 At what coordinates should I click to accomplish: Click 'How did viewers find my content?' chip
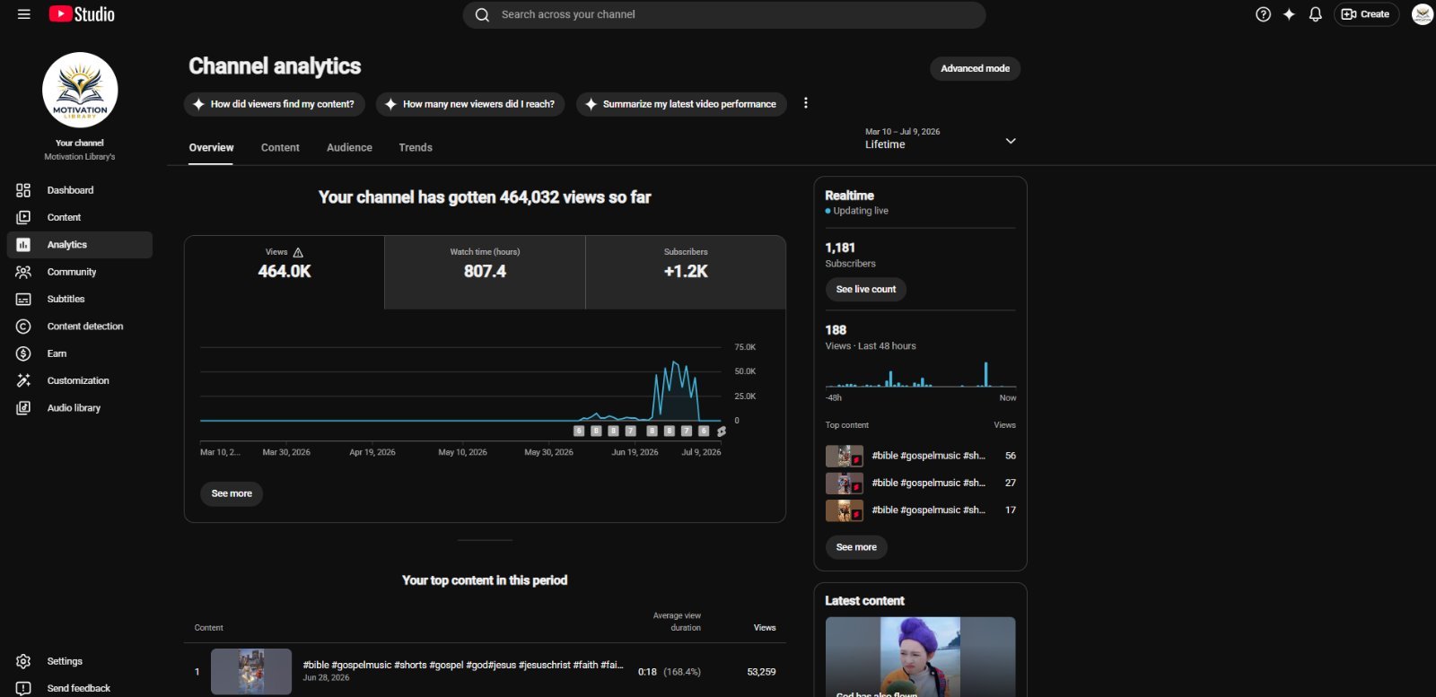pos(275,104)
